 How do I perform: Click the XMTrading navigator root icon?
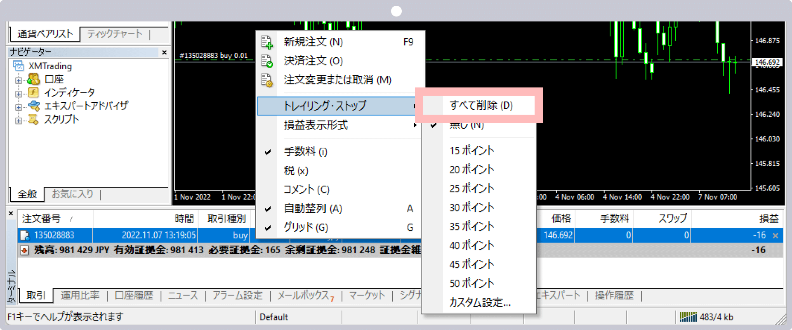click(x=19, y=66)
